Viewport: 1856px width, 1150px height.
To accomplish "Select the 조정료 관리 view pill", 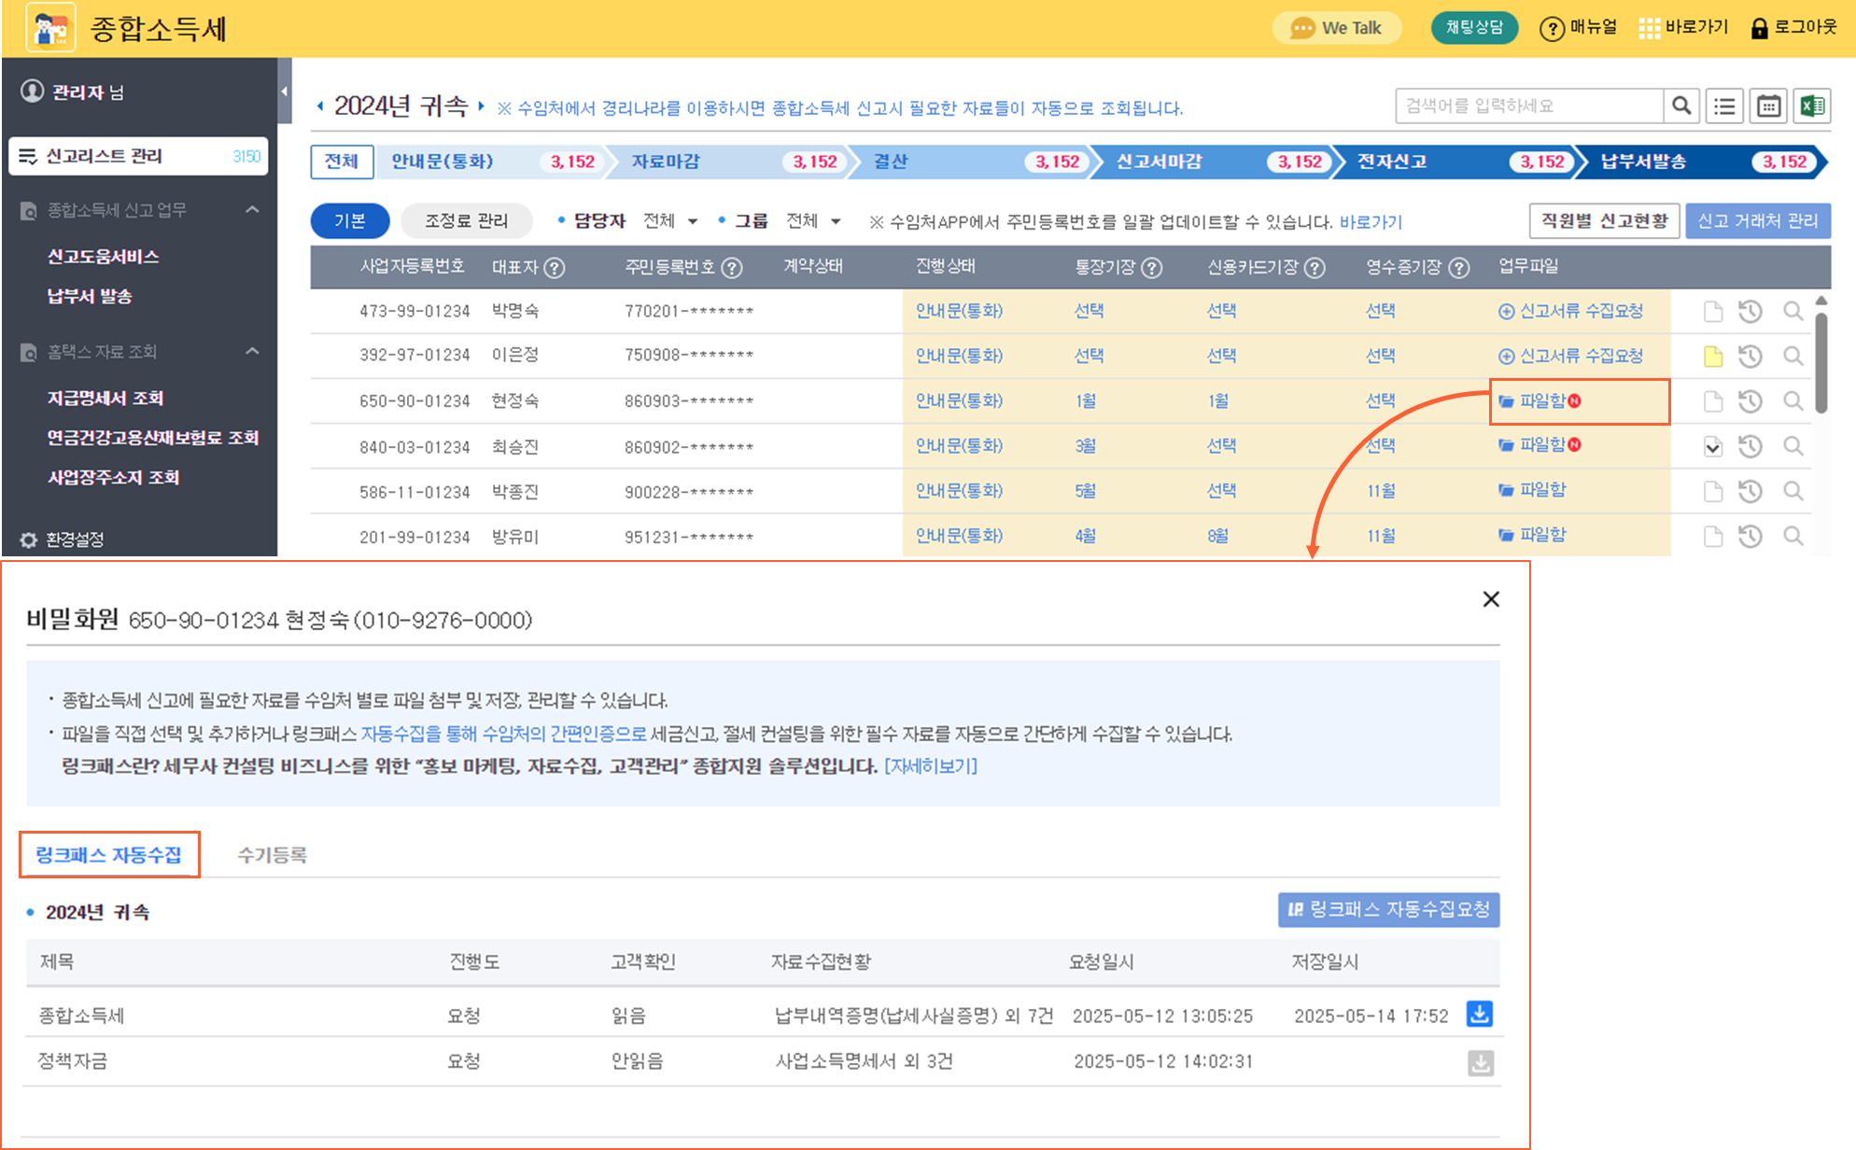I will [x=467, y=221].
